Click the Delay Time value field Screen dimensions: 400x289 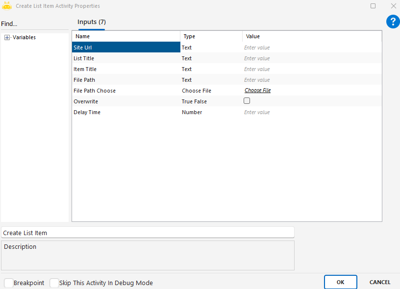pos(311,112)
